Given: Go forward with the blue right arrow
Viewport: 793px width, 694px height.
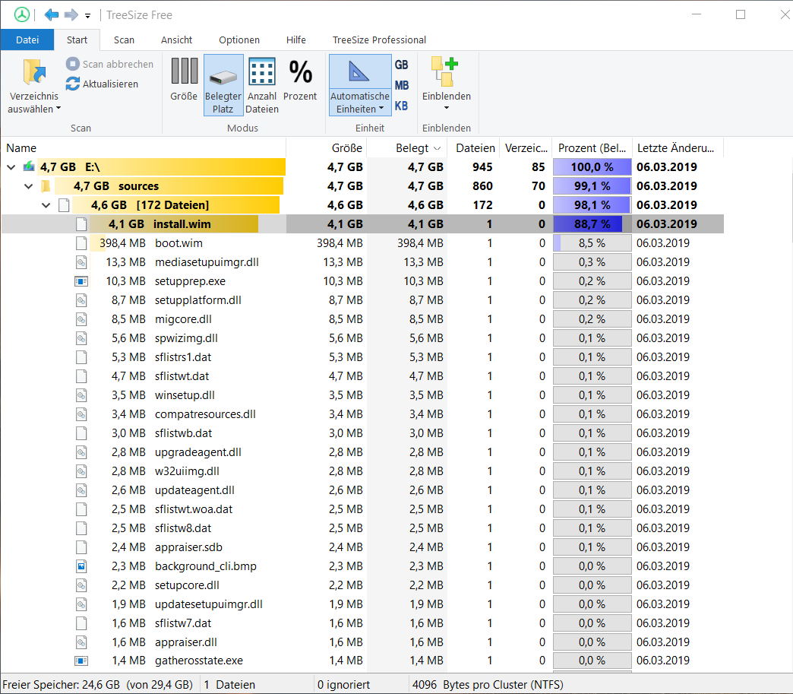Looking at the screenshot, I should tap(71, 14).
